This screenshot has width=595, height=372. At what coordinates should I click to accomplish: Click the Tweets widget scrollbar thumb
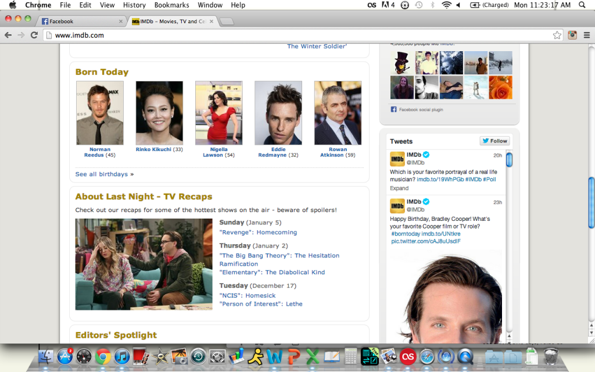click(x=509, y=159)
